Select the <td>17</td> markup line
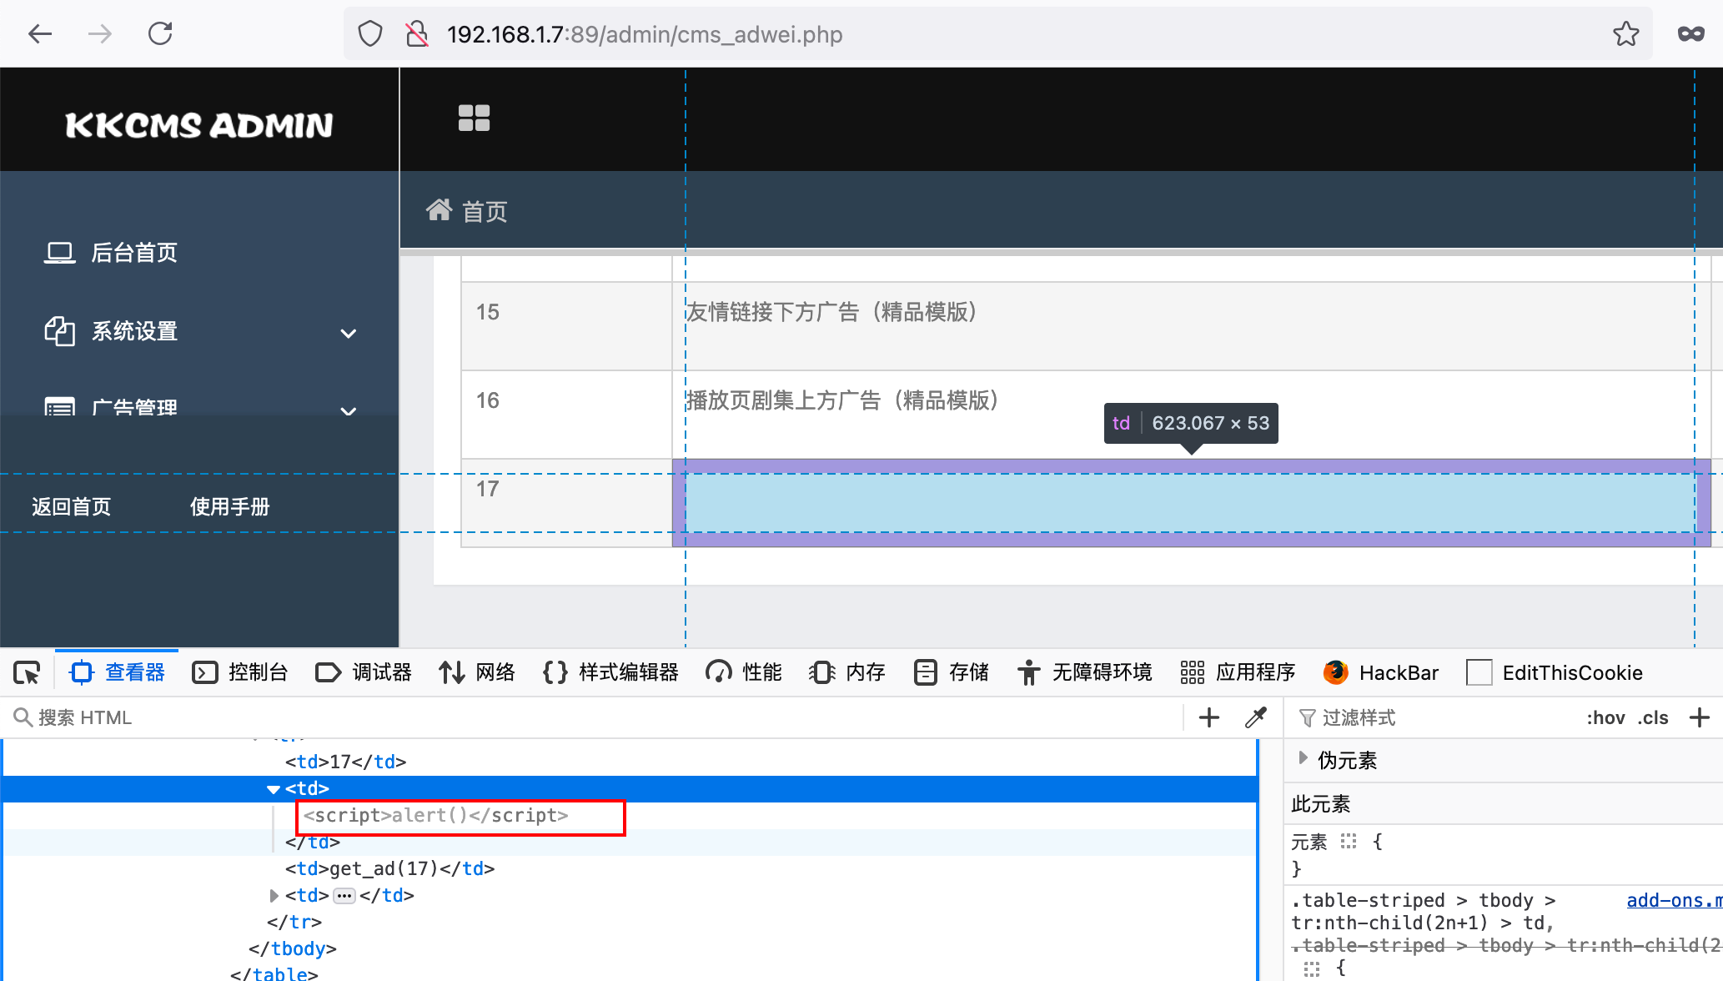Viewport: 1723px width, 981px height. point(345,762)
